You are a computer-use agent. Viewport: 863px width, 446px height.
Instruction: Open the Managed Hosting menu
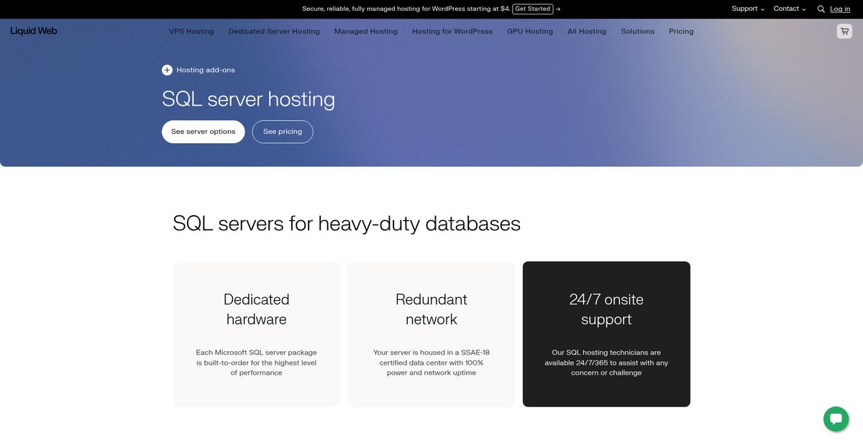tap(366, 31)
